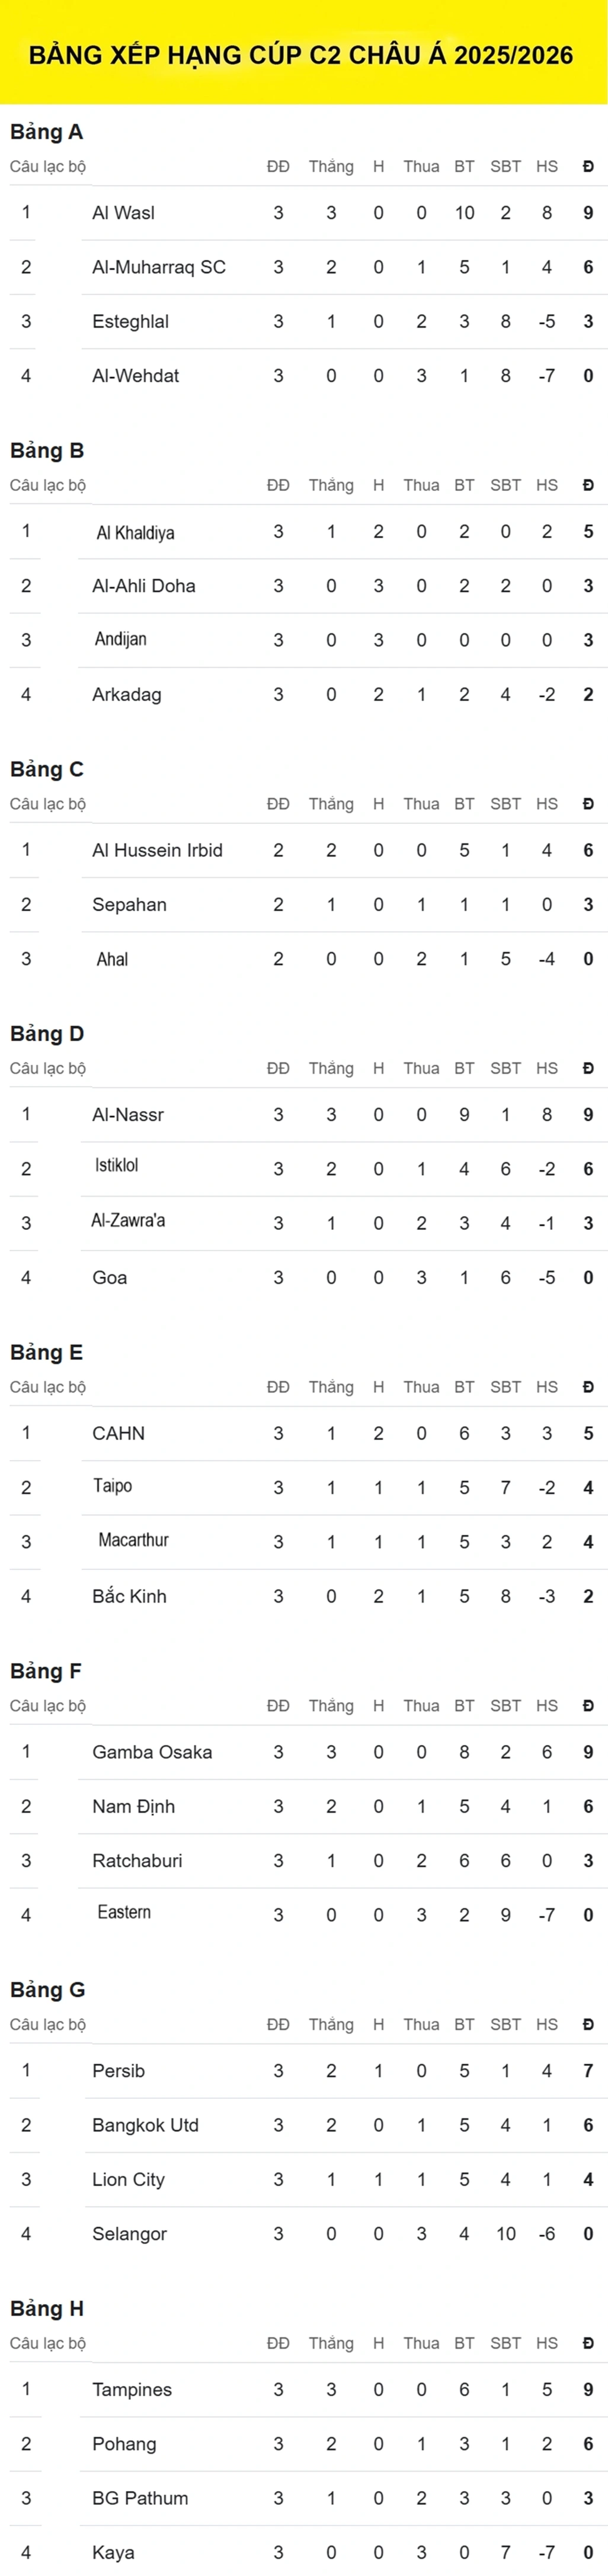Image resolution: width=608 pixels, height=2576 pixels.
Task: Select BG Pathum in Bảng H
Action: pos(140,2498)
